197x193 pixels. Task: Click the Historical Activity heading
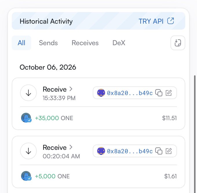(46, 21)
